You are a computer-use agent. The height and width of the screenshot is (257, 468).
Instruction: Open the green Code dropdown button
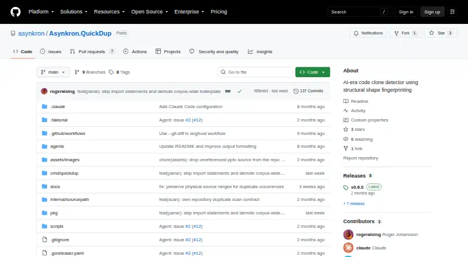(312, 72)
